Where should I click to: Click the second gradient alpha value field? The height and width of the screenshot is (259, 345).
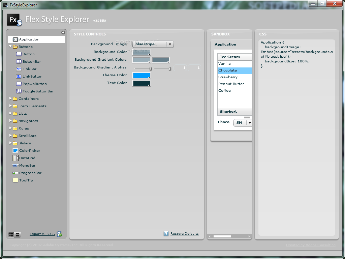tap(194, 68)
